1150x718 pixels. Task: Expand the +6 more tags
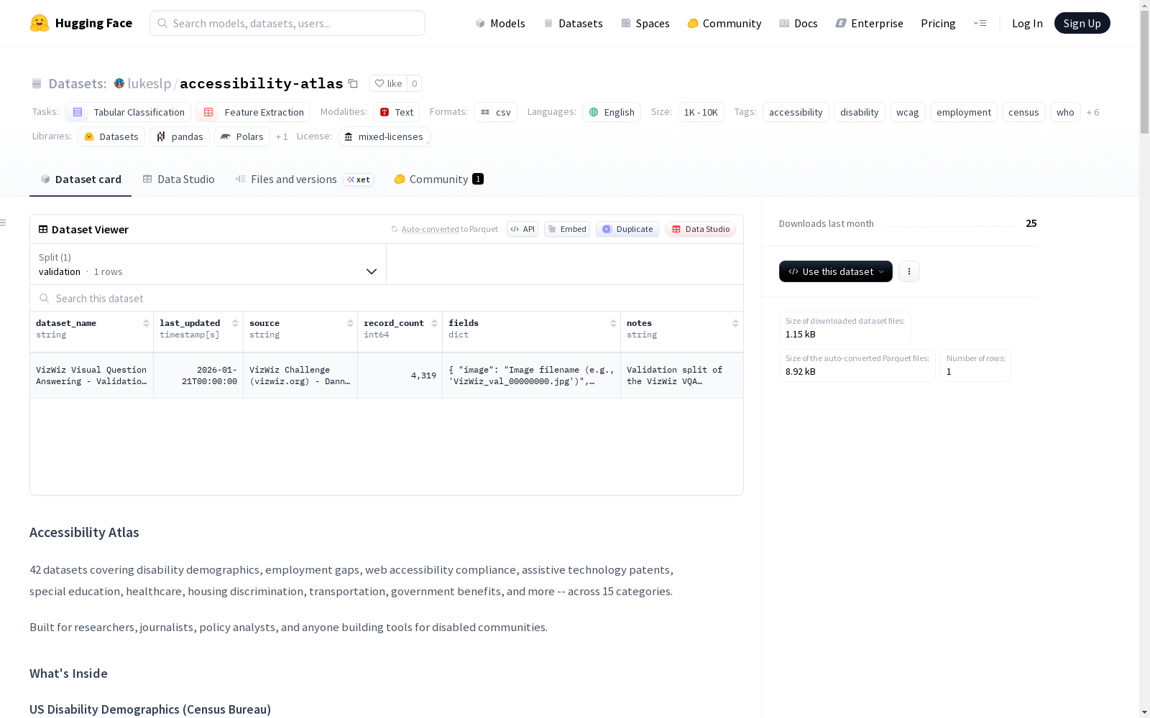point(1092,112)
